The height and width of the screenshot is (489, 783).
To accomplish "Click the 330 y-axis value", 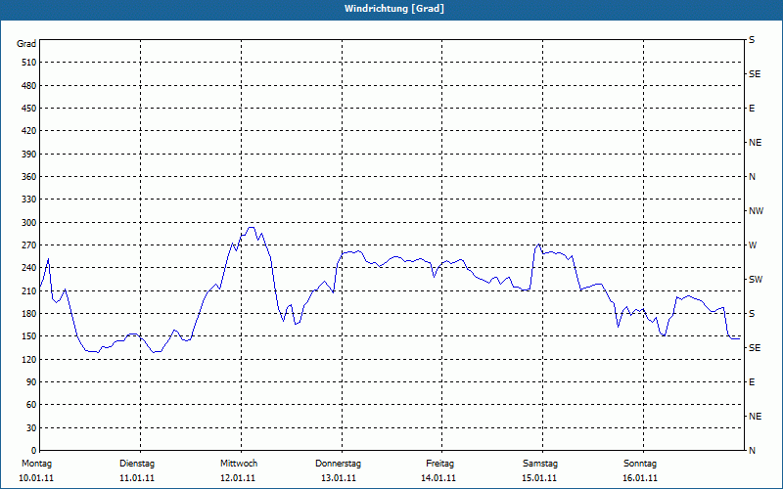I will point(29,200).
